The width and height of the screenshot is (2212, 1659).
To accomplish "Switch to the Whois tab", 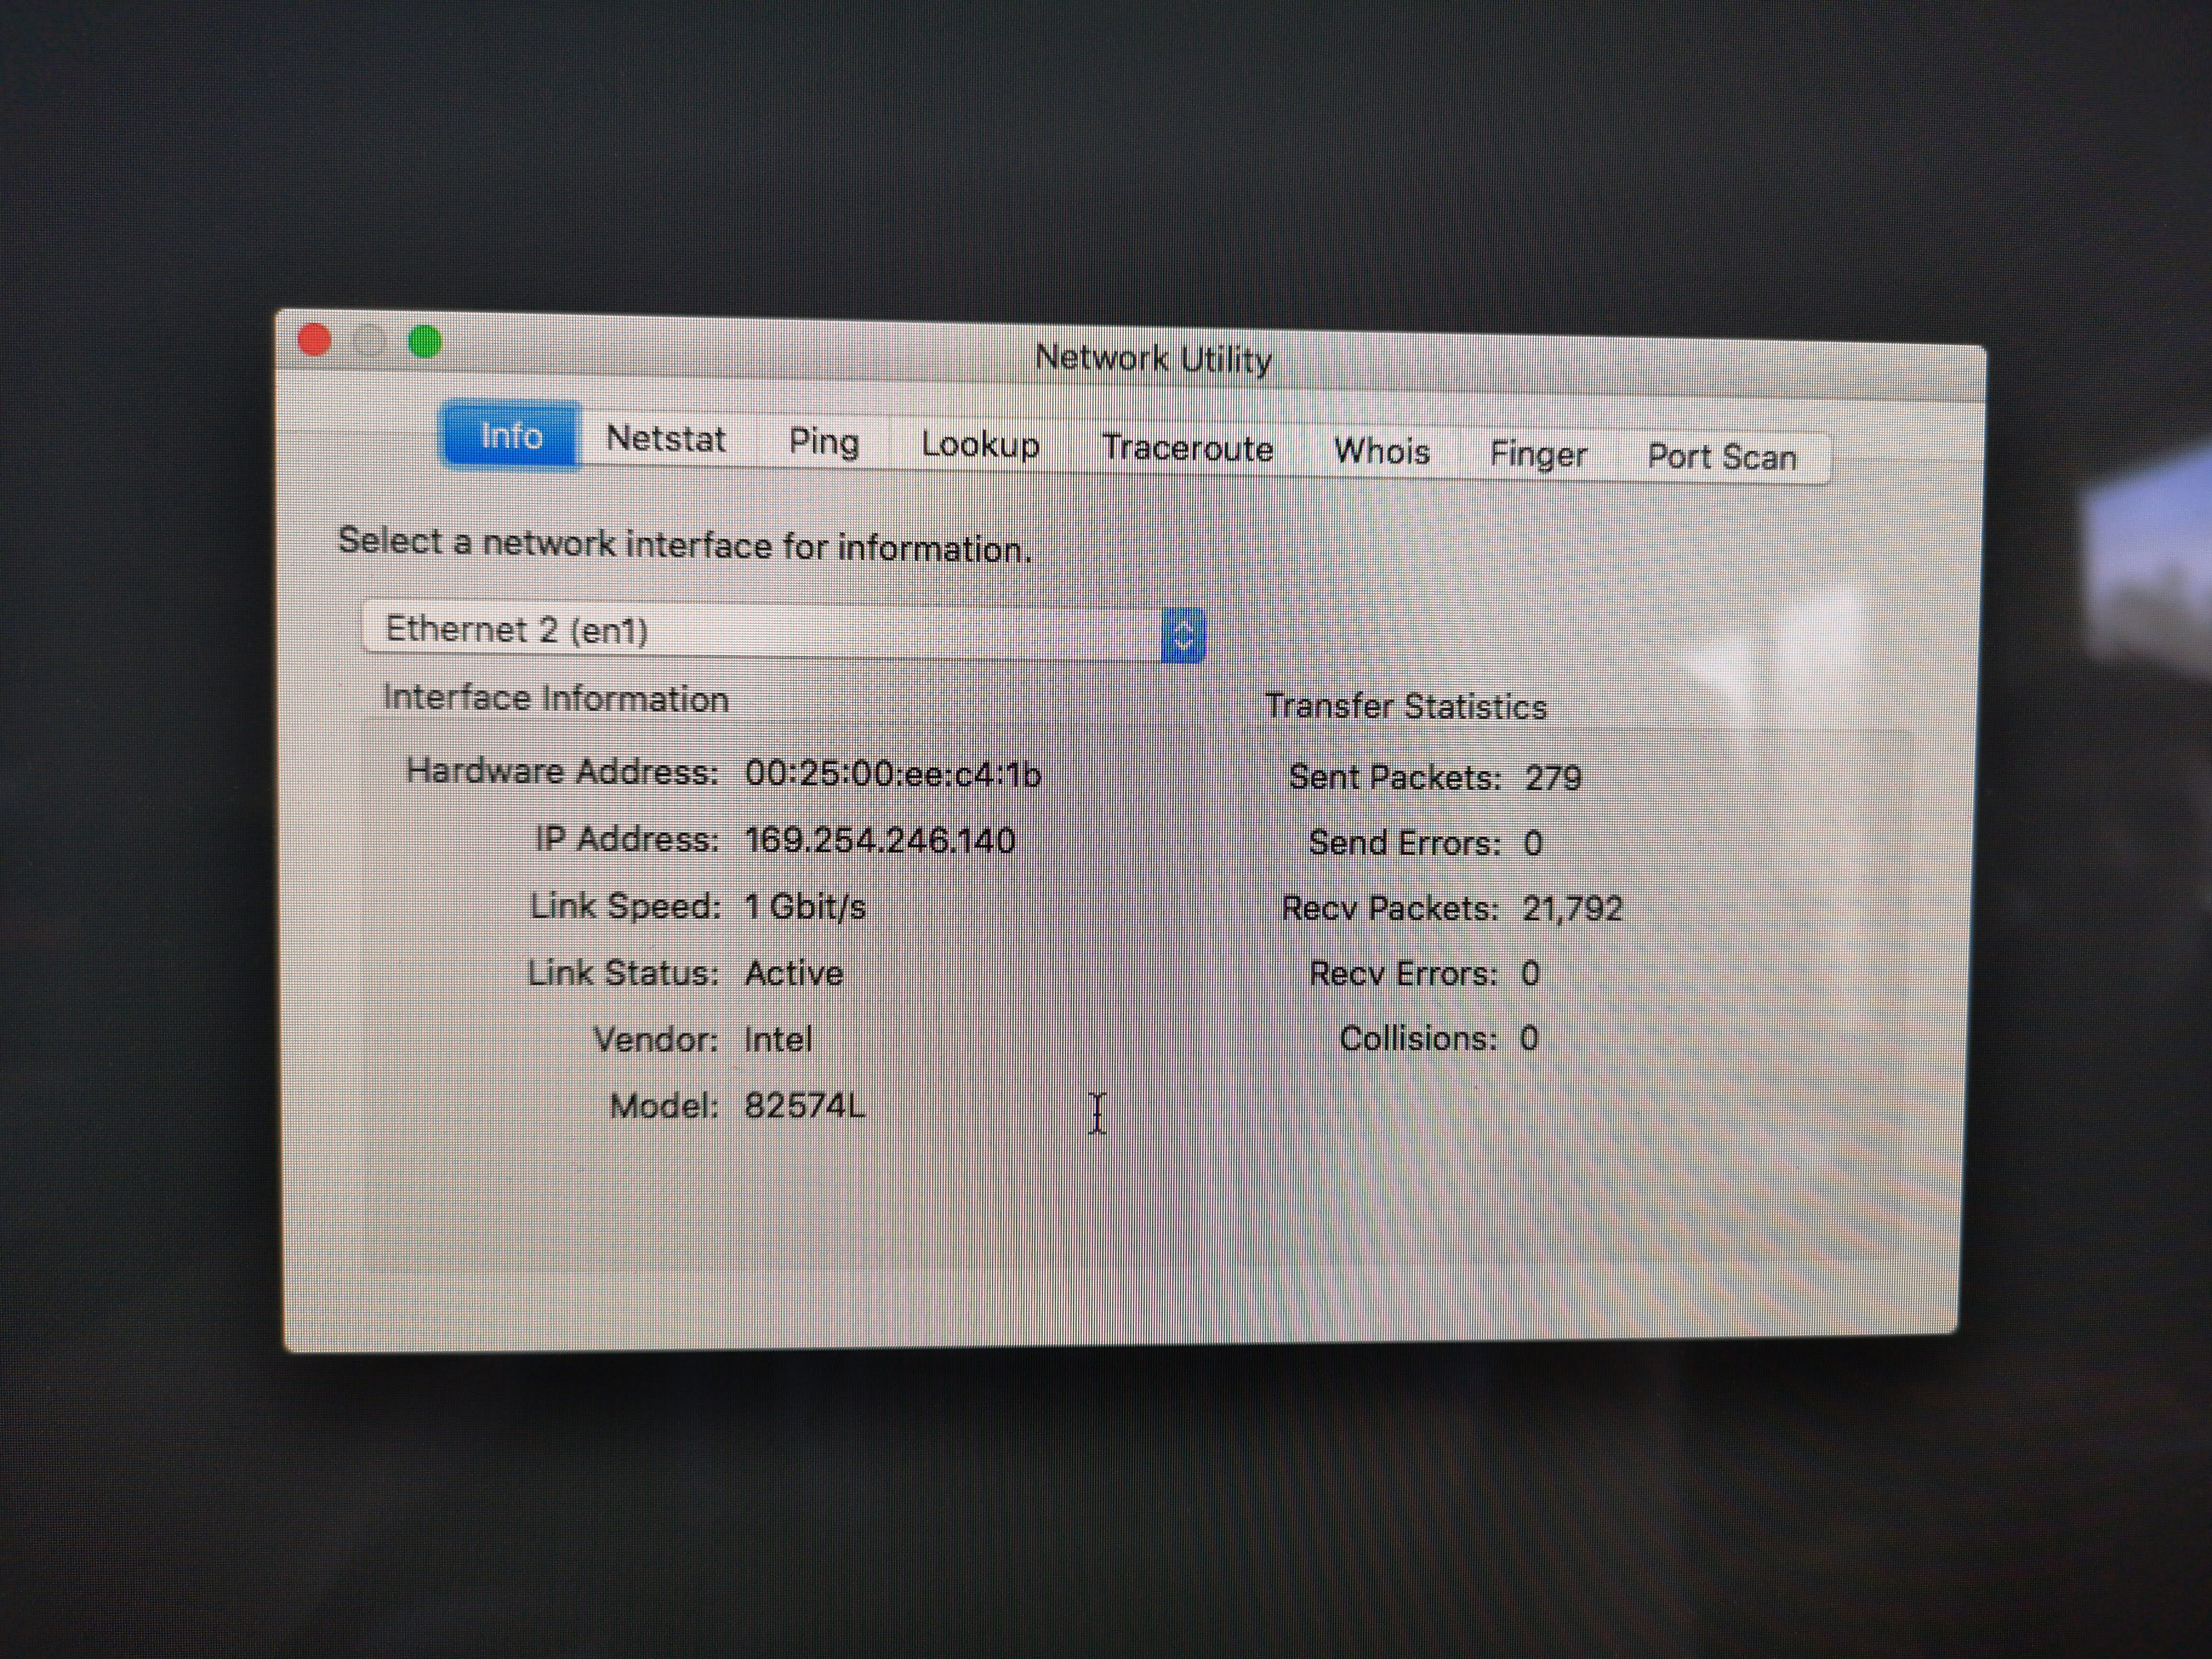I will point(1381,451).
